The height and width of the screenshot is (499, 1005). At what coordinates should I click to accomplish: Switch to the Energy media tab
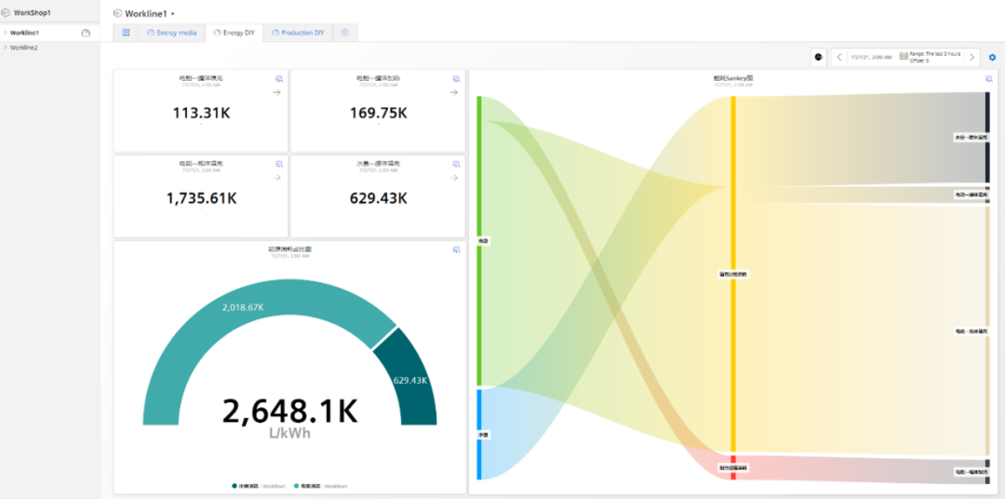point(171,33)
